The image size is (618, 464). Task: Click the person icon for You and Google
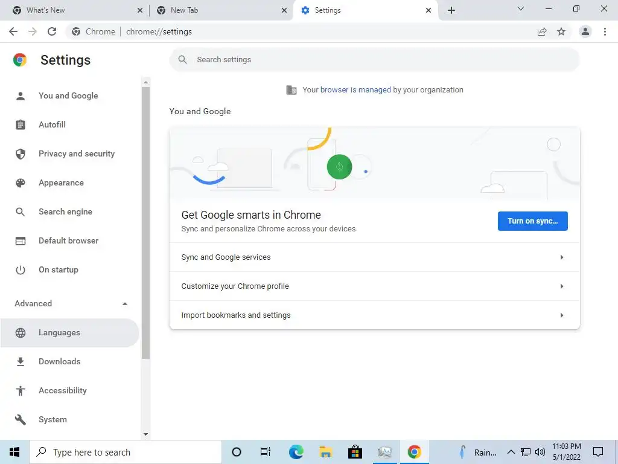[x=21, y=96]
